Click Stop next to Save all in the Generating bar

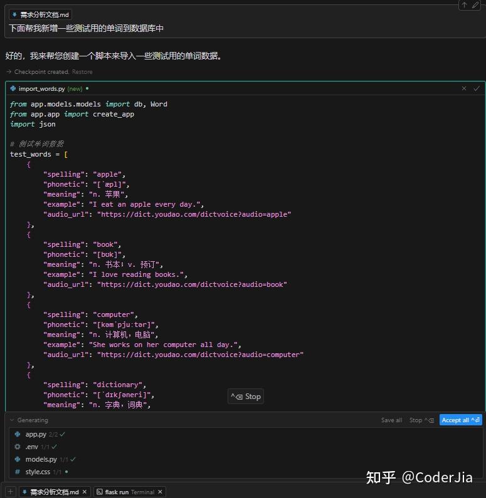coord(421,420)
